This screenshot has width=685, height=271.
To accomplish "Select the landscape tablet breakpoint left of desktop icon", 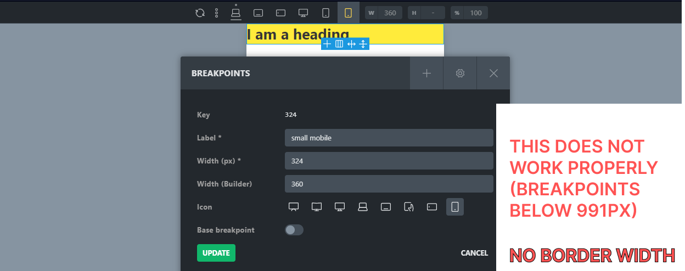I will (280, 12).
